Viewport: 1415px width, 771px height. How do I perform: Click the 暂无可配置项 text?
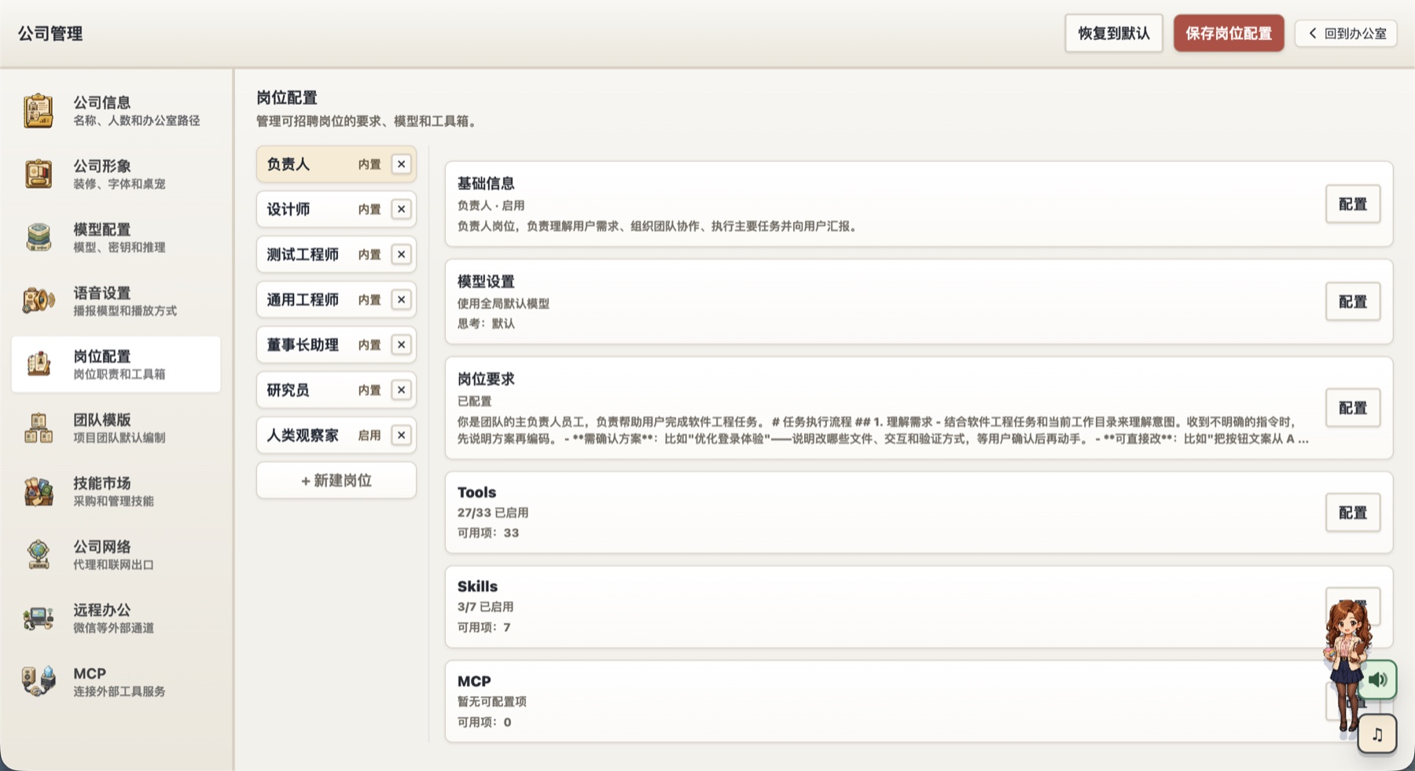[x=492, y=701]
